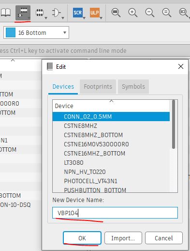Screen dimensions: 190x251
Task: Launch the ULP icon
Action: point(95,13)
